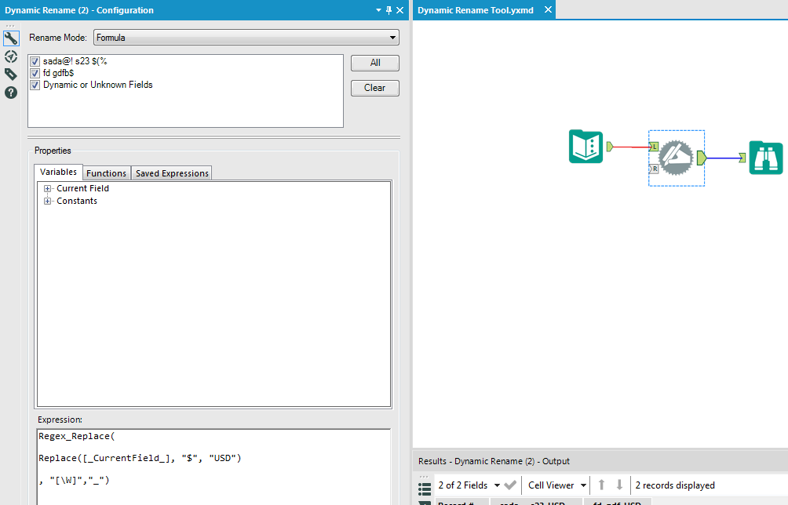The image size is (788, 505).
Task: Click the Annotation tag icon in sidebar
Action: [x=10, y=74]
